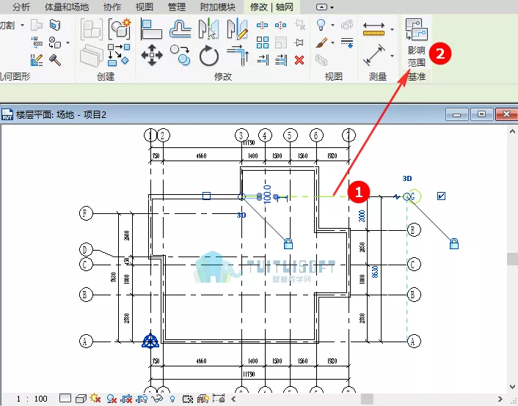Open the 管理 (Manage) ribbon tab

176,7
